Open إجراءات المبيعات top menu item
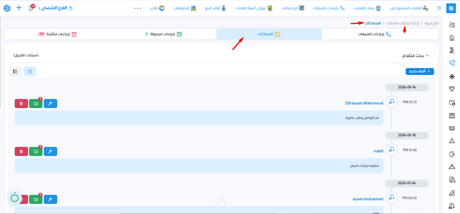The image size is (460, 214). (329, 8)
